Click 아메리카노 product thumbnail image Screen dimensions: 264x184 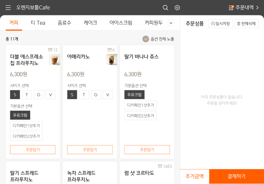pyautogui.click(x=111, y=60)
